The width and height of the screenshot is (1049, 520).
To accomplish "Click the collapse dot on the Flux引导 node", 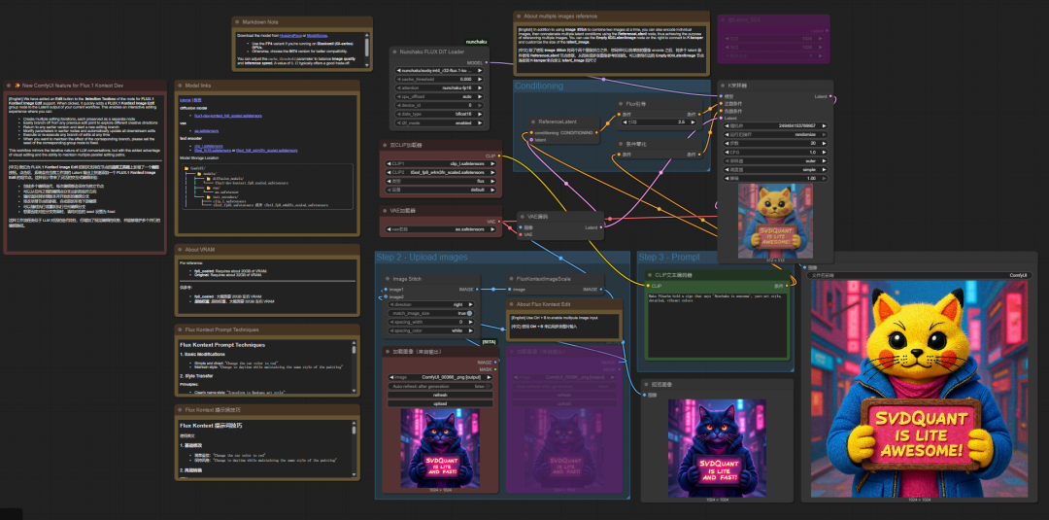I will point(621,104).
